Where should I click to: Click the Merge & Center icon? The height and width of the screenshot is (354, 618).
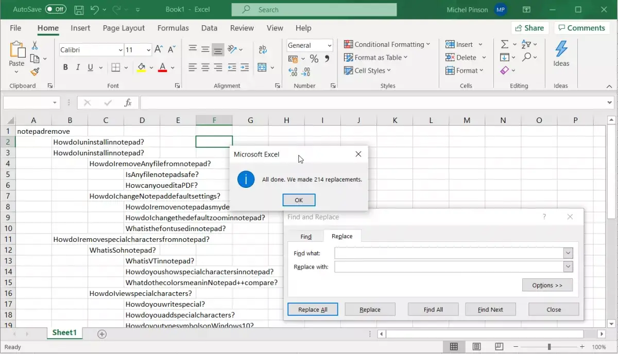pyautogui.click(x=262, y=67)
